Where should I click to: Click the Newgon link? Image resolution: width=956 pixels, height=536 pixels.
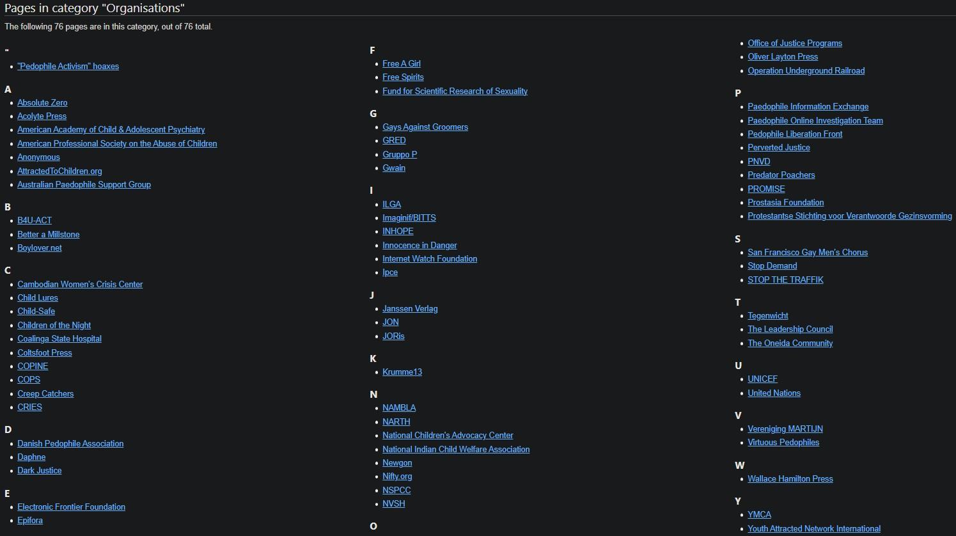[397, 462]
